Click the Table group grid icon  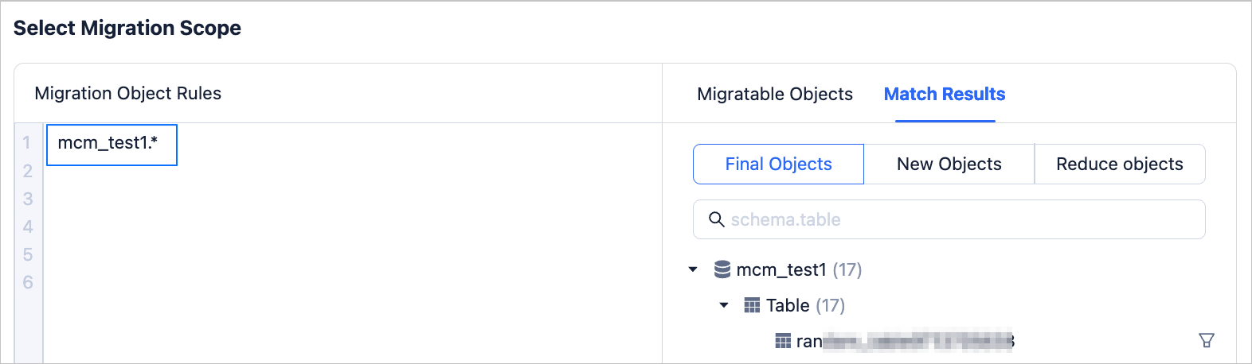tap(752, 305)
